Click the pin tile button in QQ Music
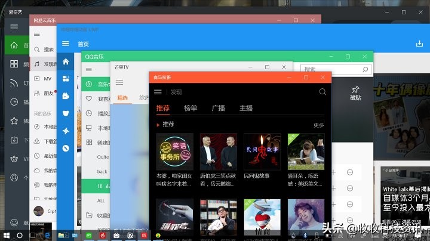Image resolution: width=430 pixels, height=241 pixels. (355, 93)
